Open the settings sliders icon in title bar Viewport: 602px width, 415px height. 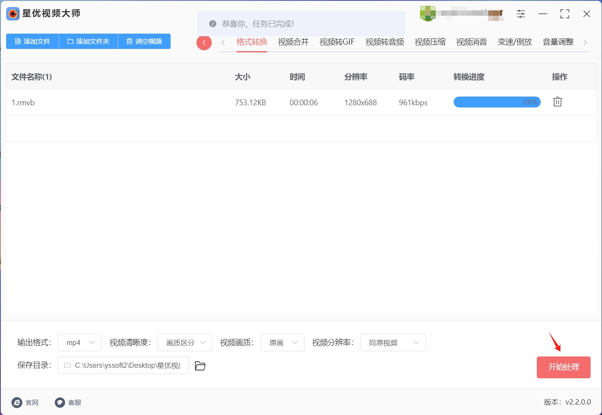click(x=521, y=14)
